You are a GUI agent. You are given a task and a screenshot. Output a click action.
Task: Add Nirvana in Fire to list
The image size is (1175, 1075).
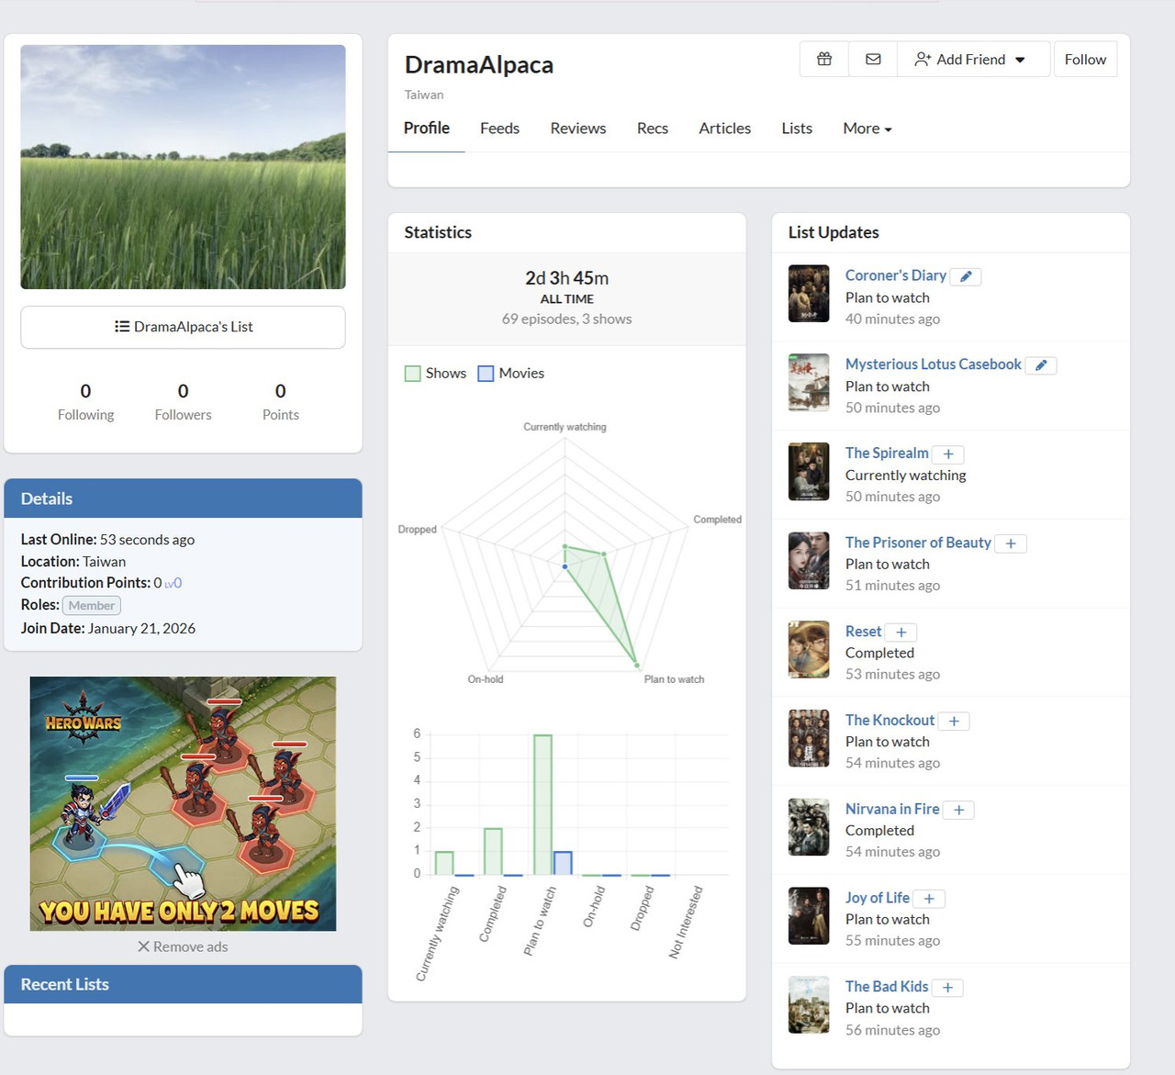pyautogui.click(x=958, y=810)
